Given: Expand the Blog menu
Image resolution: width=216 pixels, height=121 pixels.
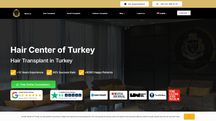Looking at the screenshot, I should (x=122, y=14).
